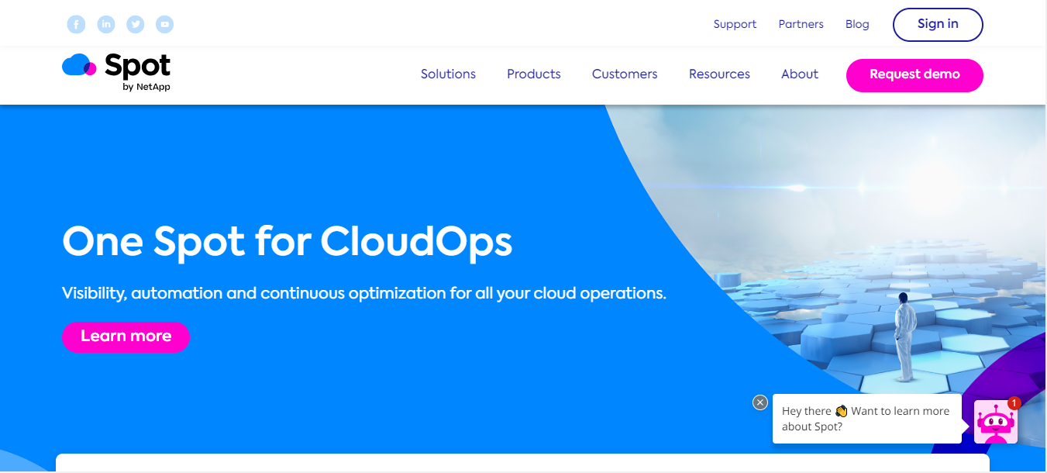The image size is (1047, 473).
Task: Dismiss the chat greeting bubble
Action: click(x=759, y=402)
